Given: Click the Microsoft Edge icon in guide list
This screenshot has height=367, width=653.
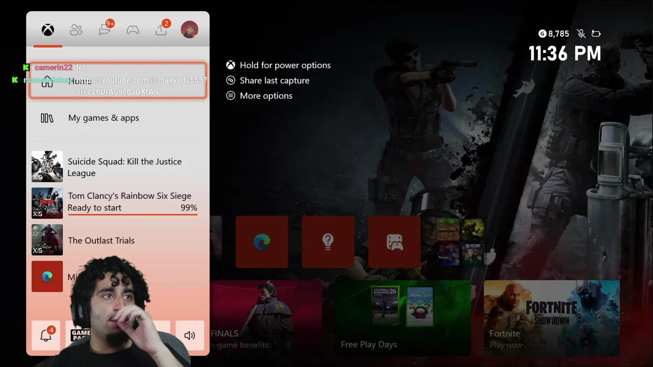Looking at the screenshot, I should 47,276.
